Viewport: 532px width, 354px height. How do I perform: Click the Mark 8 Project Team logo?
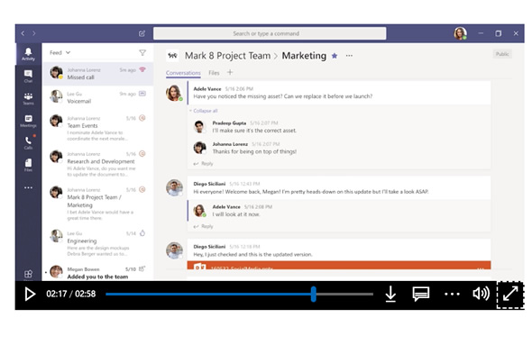tap(173, 55)
